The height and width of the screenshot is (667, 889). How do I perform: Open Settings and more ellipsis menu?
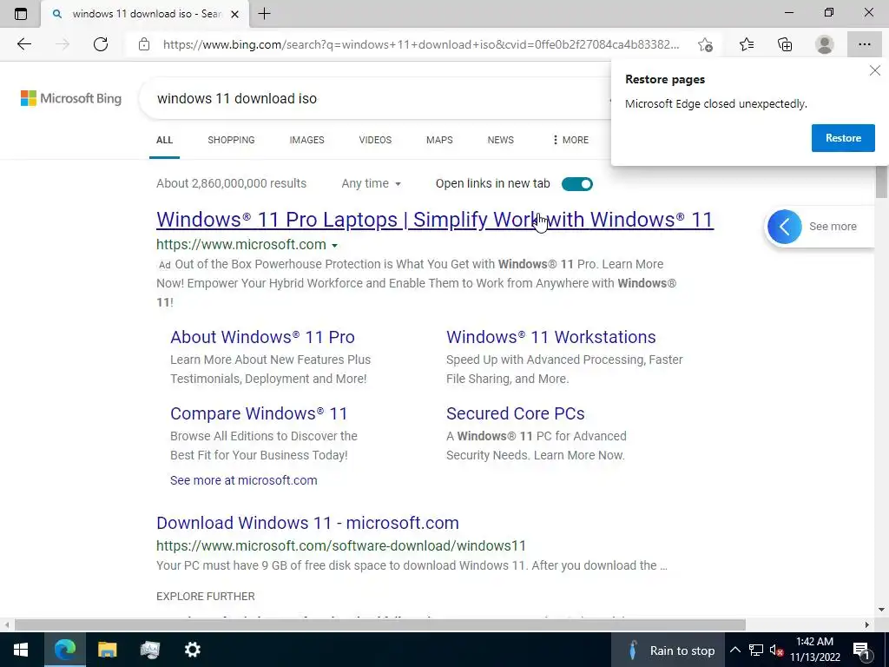pyautogui.click(x=864, y=44)
